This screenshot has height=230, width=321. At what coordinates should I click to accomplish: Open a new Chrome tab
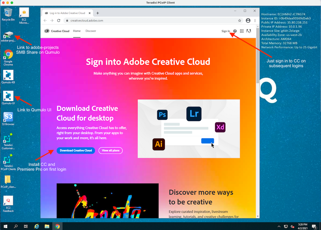[x=98, y=13]
